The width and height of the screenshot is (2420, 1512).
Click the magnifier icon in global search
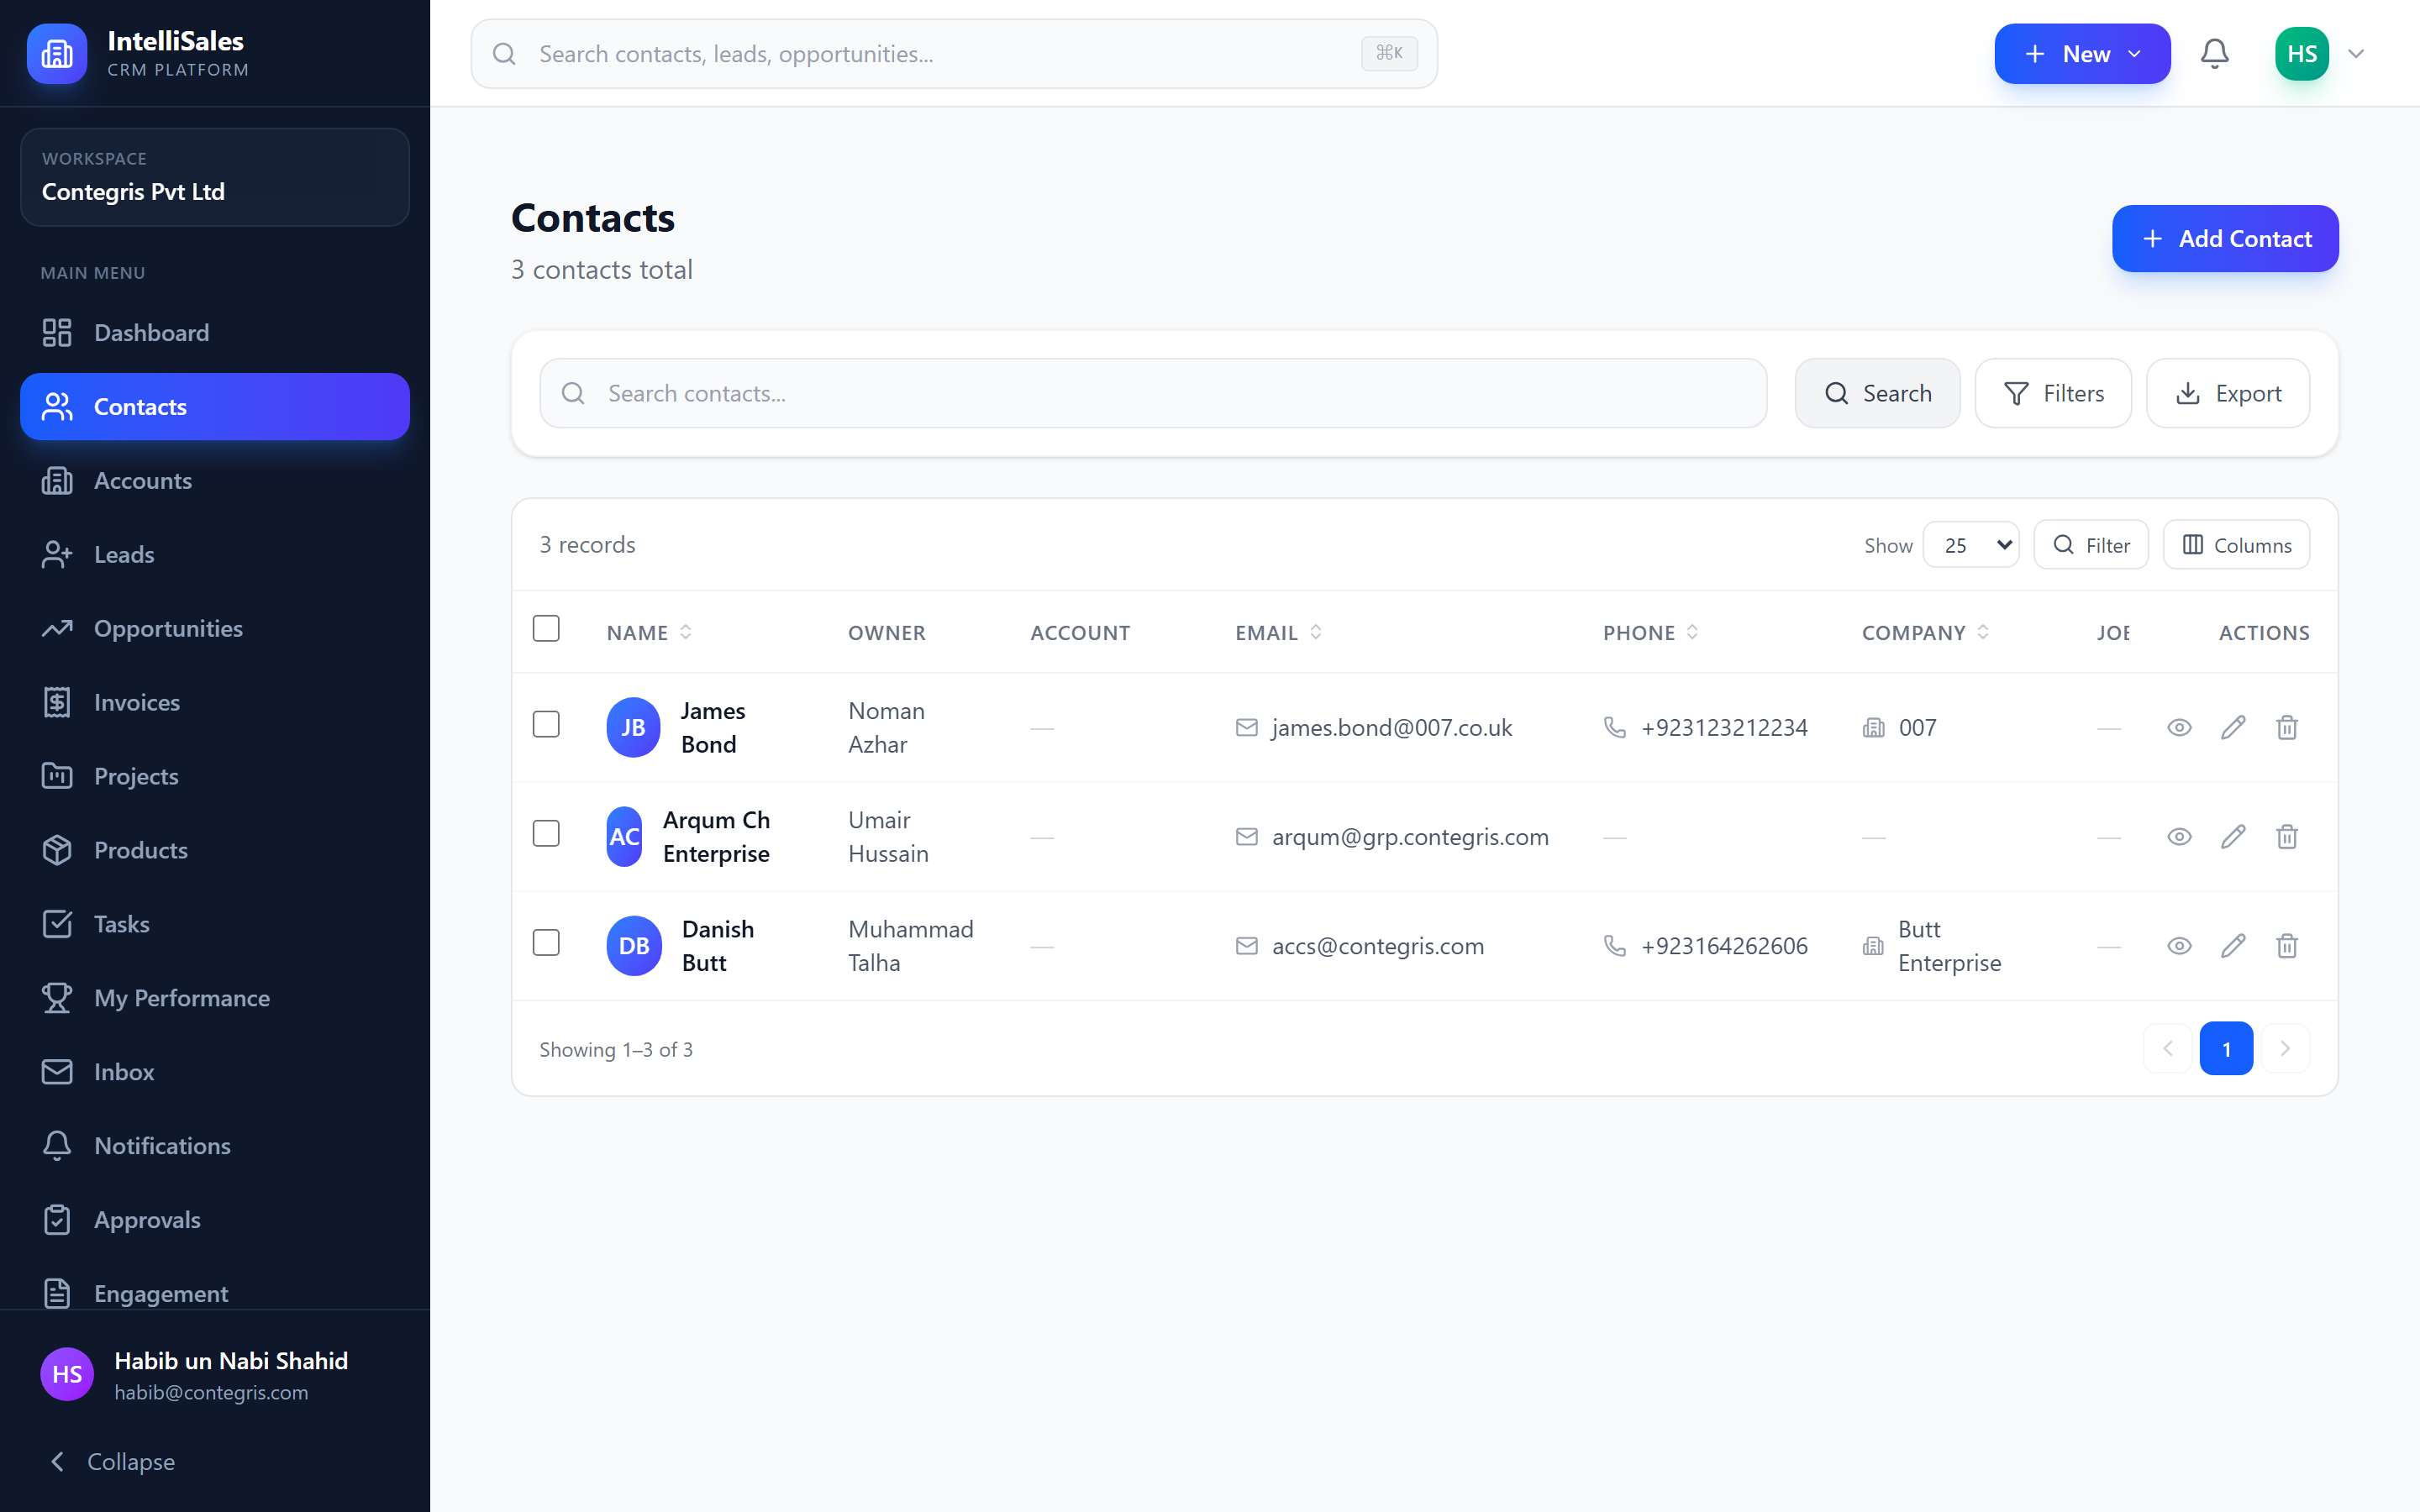pos(505,54)
